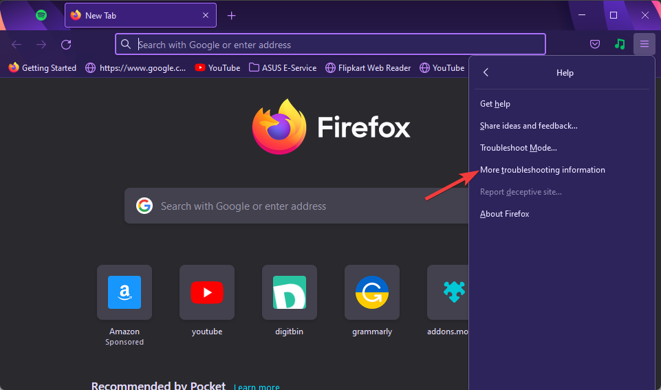The image size is (661, 390).
Task: Close the New Tab tab
Action: click(205, 16)
